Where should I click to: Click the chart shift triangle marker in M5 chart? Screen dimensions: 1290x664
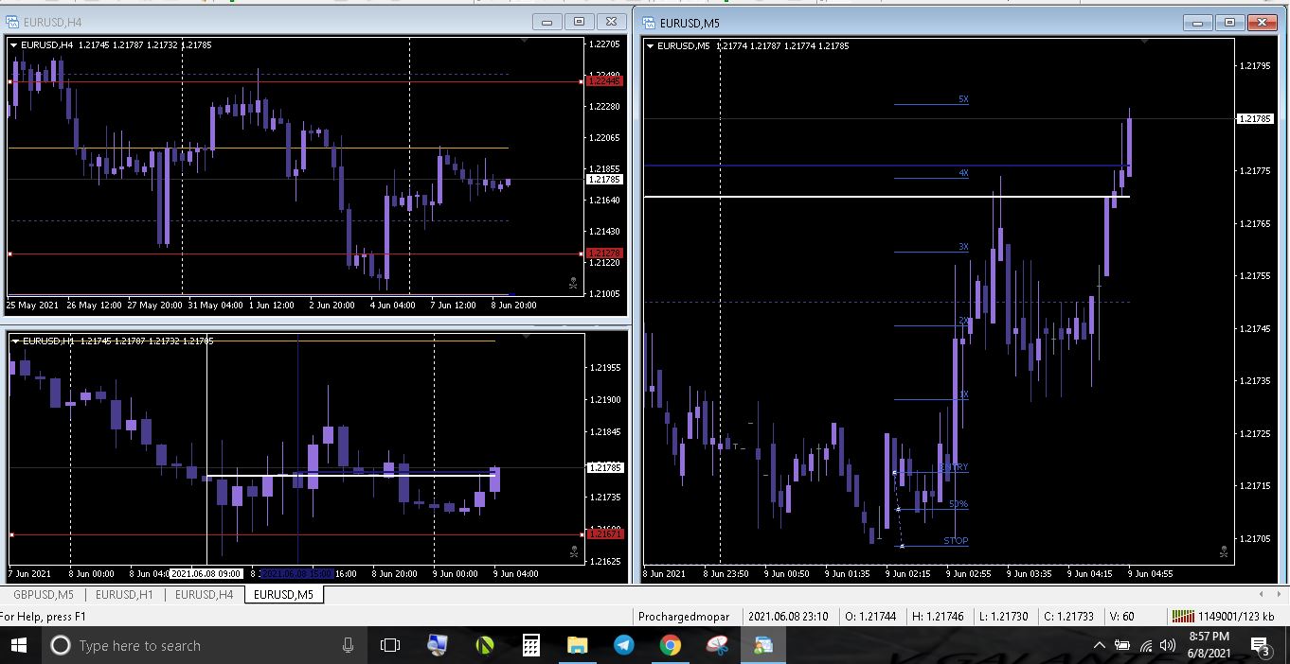[1144, 42]
